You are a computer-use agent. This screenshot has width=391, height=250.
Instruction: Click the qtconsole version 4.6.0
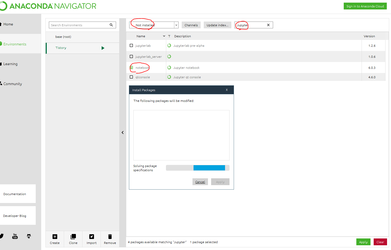(372, 77)
